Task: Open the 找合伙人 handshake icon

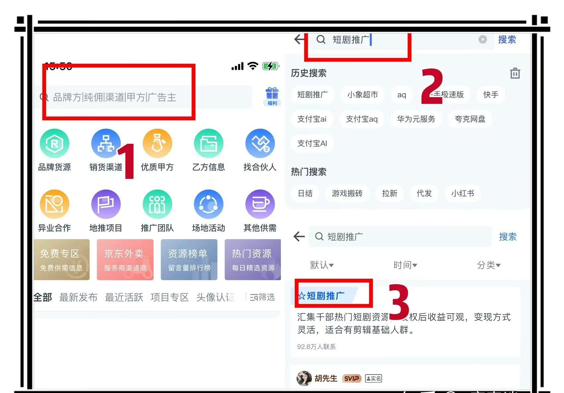Action: [x=260, y=144]
